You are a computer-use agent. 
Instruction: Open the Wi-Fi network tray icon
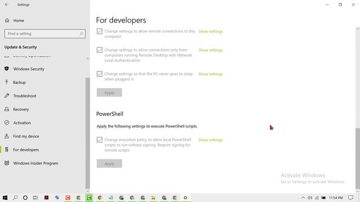pos(317,198)
